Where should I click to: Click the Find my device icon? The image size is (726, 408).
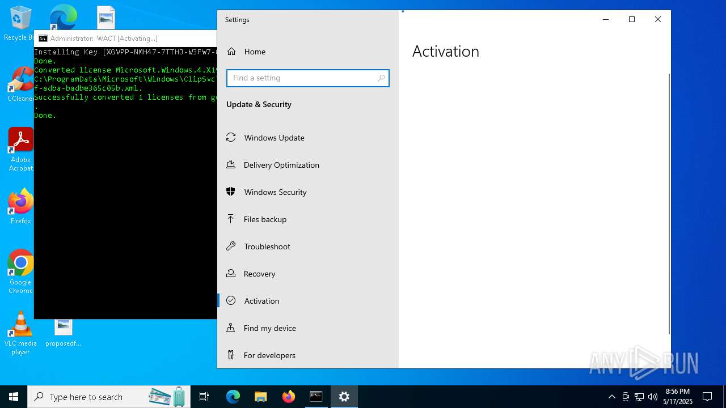[x=231, y=328]
